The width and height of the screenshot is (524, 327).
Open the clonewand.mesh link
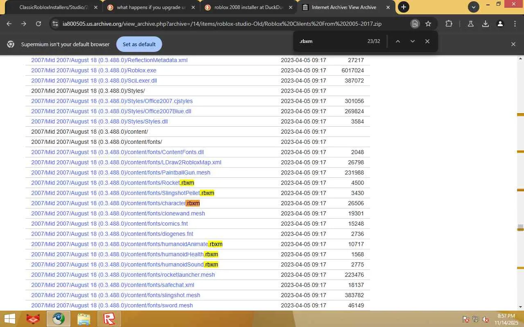118,213
